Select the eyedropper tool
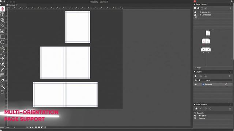The height and width of the screenshot is (131, 234). pyautogui.click(x=2, y=81)
